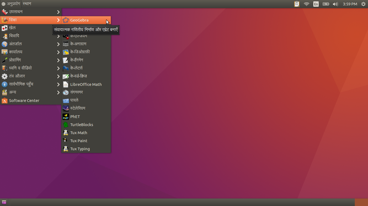Click the Tux Math penguin icon
This screenshot has height=206, width=368.
[66, 132]
